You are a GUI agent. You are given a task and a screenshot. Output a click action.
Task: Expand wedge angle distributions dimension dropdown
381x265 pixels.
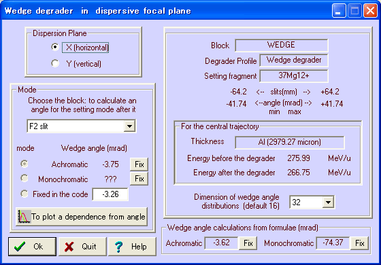[328, 202]
